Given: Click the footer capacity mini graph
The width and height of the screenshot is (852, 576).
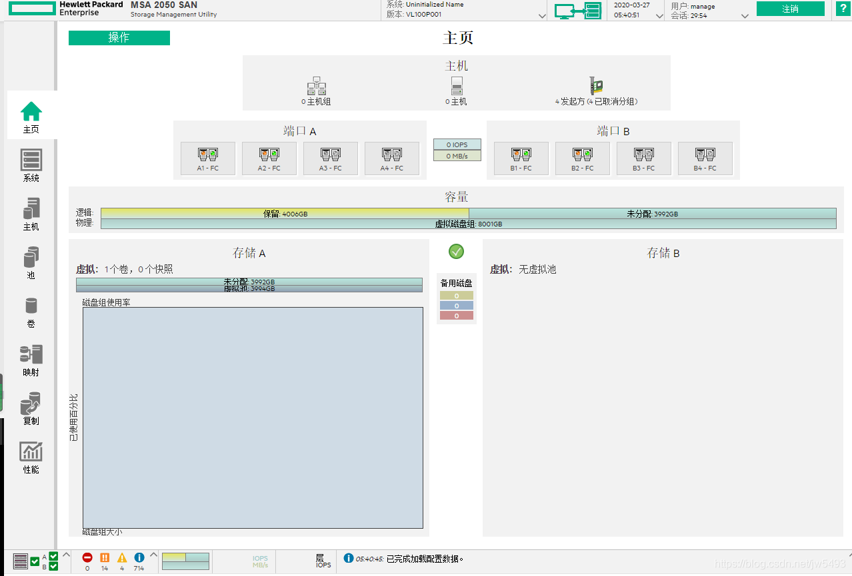Looking at the screenshot, I should click(x=185, y=561).
